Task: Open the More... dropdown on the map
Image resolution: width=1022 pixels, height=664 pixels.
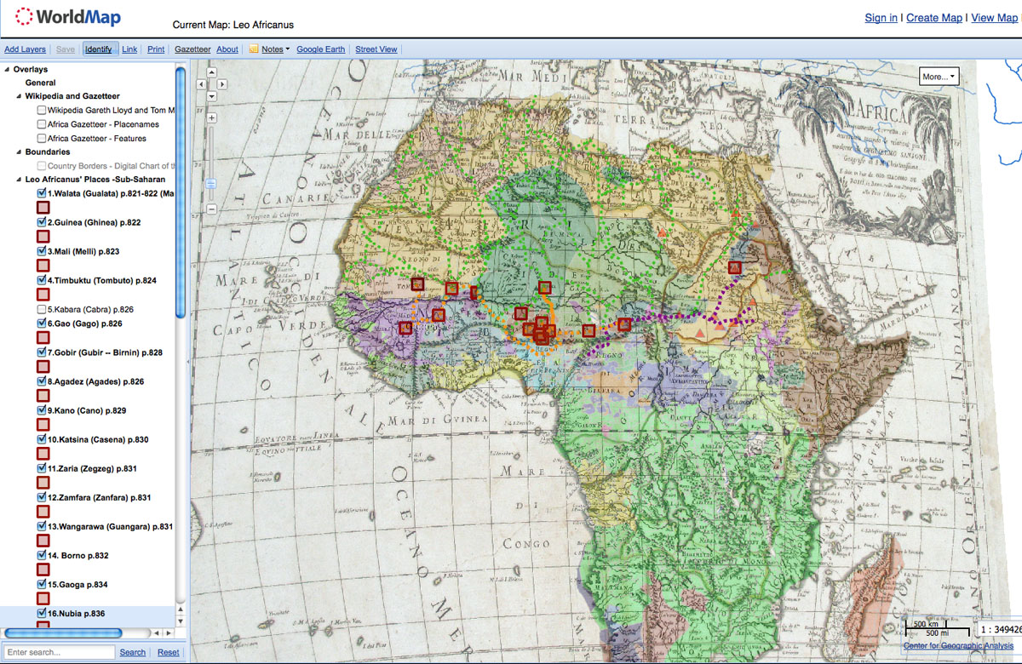Action: point(939,77)
